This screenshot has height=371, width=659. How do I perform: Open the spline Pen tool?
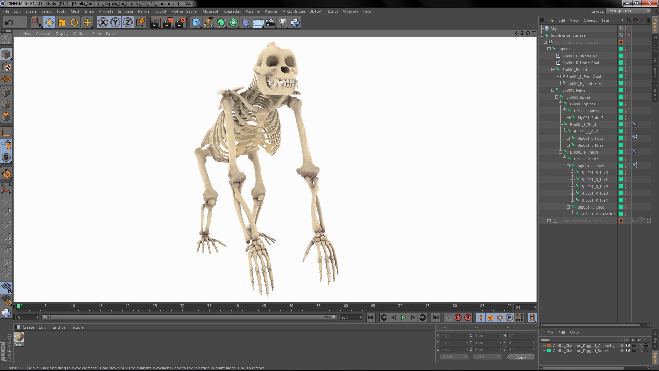208,23
